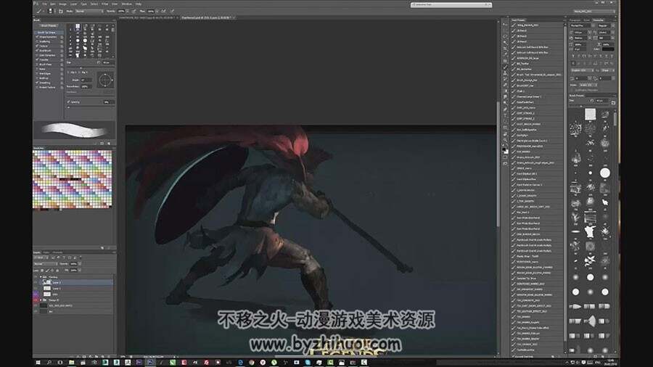
Task: Select the Type tool in the toolbar
Action: (505, 115)
